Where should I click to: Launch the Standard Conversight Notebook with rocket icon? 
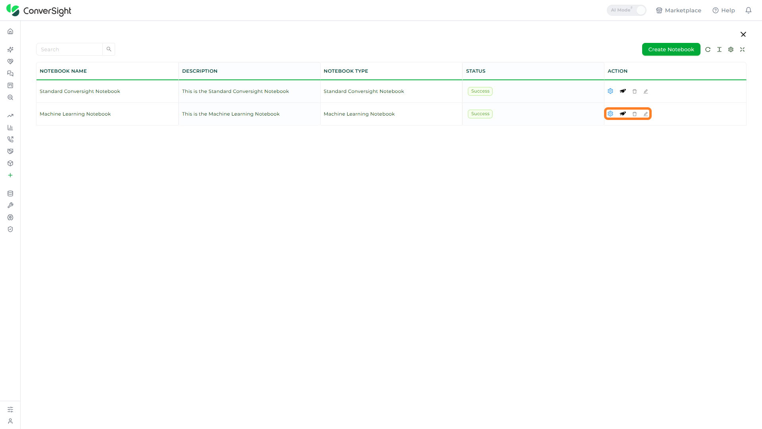623,91
